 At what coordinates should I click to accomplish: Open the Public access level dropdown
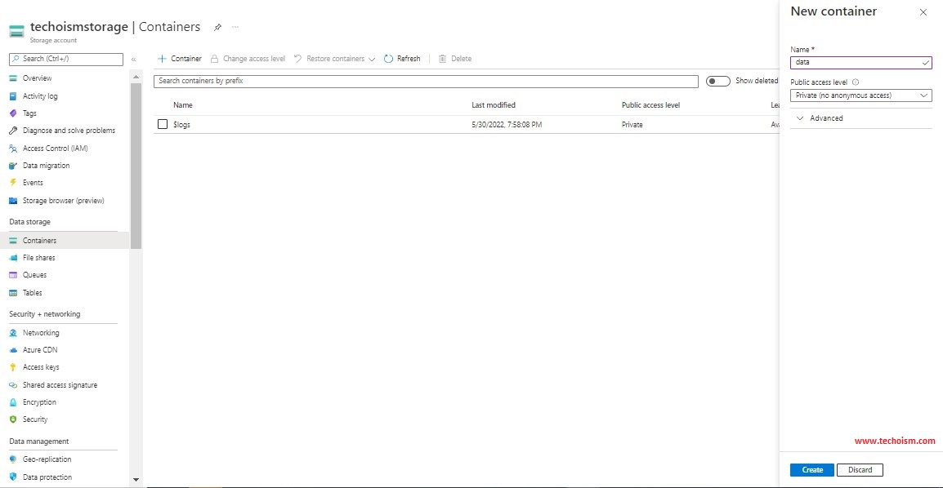pos(860,95)
